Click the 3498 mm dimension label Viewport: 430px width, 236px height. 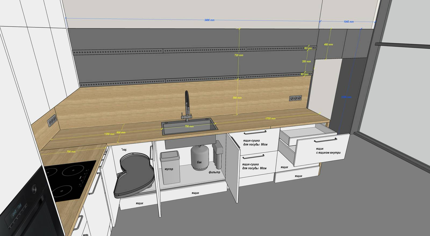(209, 20)
